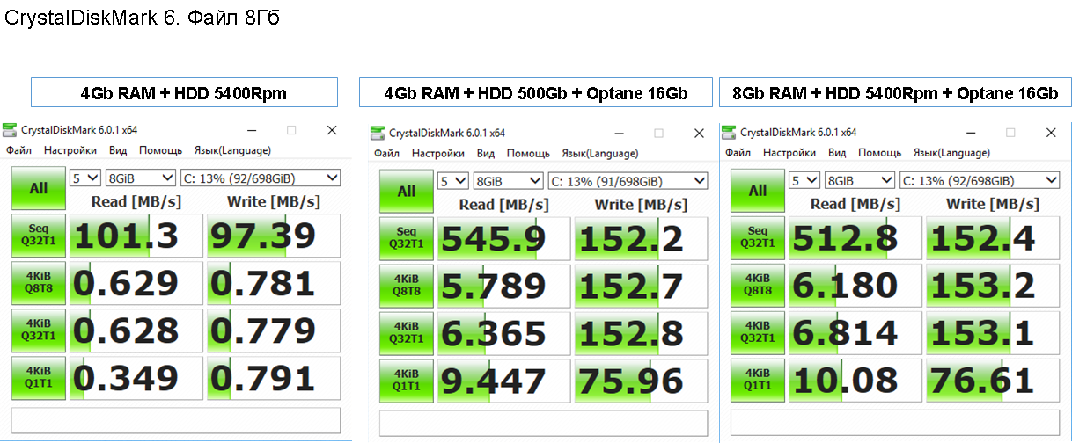1072x443 pixels.
Task: Open Файл menu in middle window
Action: [387, 153]
